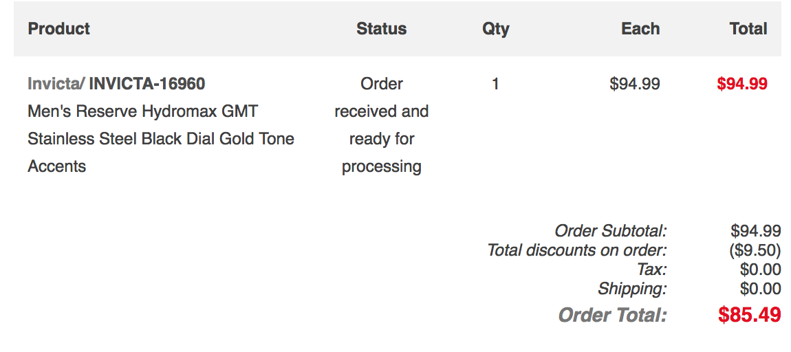
Task: Click the Total discounts on order label
Action: tap(577, 250)
